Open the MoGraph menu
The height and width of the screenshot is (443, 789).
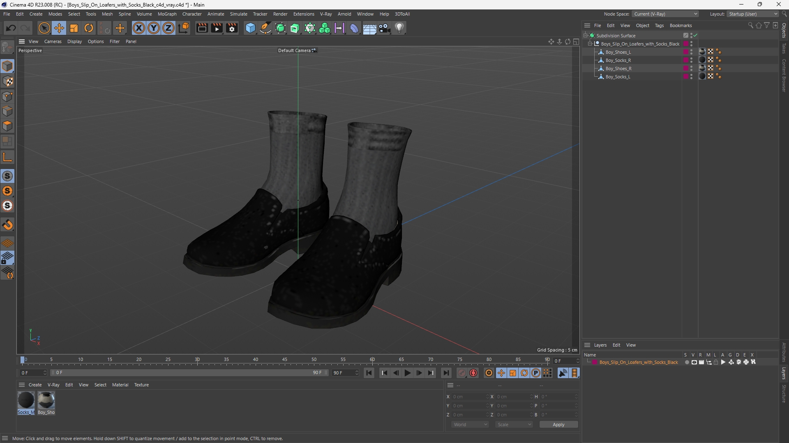(167, 14)
